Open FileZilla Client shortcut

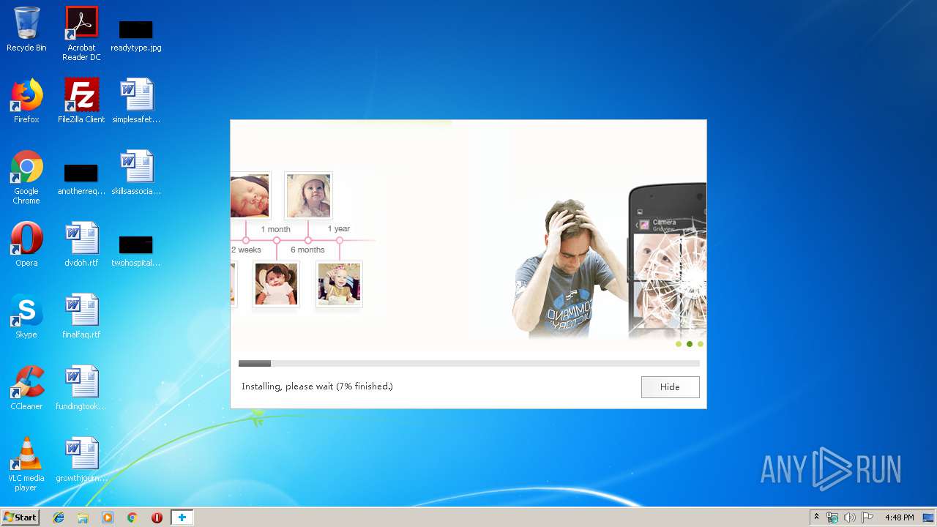click(x=81, y=101)
